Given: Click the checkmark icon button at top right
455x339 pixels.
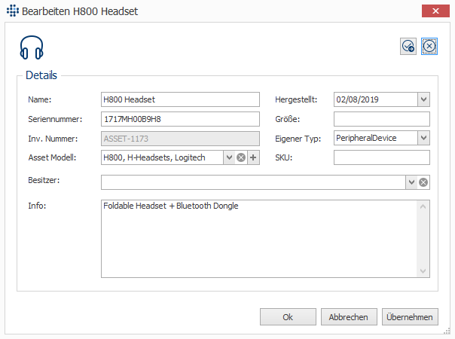Looking at the screenshot, I should (x=408, y=47).
